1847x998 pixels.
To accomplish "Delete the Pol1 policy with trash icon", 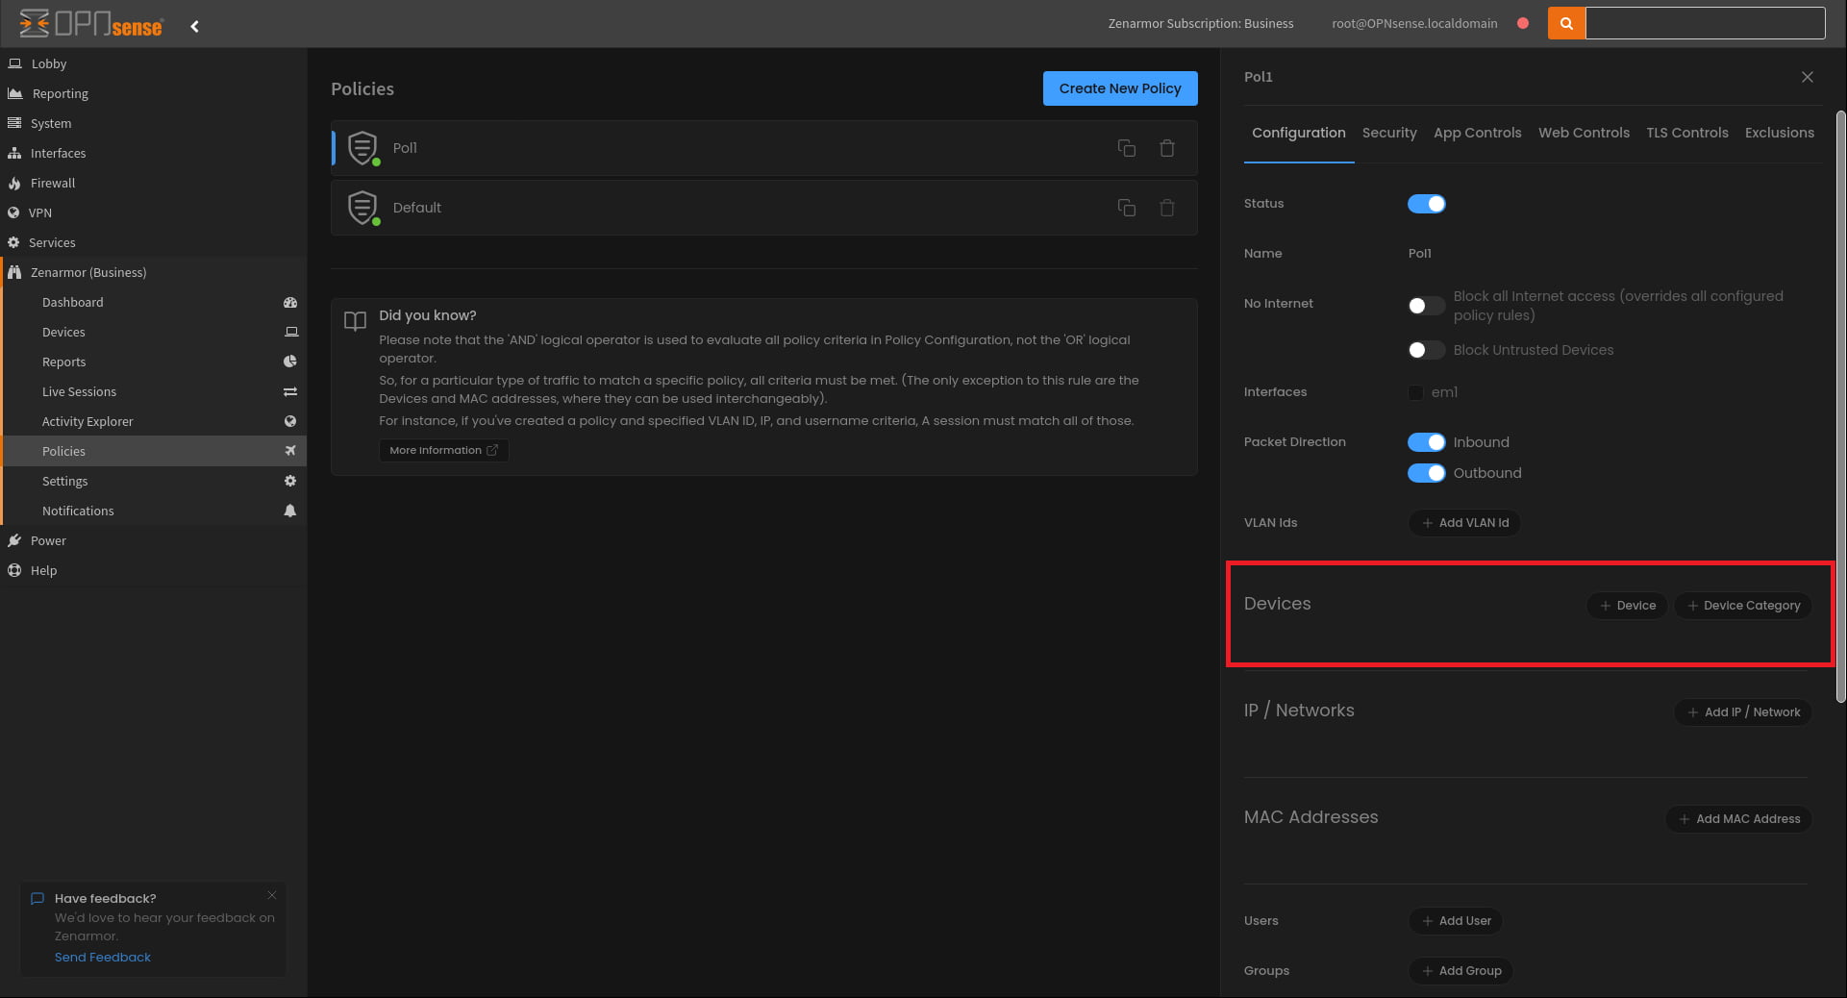I will click(x=1167, y=148).
